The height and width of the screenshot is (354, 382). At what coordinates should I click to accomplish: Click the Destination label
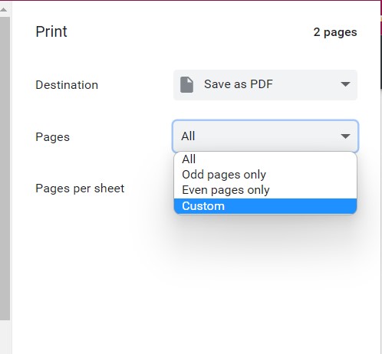[67, 85]
